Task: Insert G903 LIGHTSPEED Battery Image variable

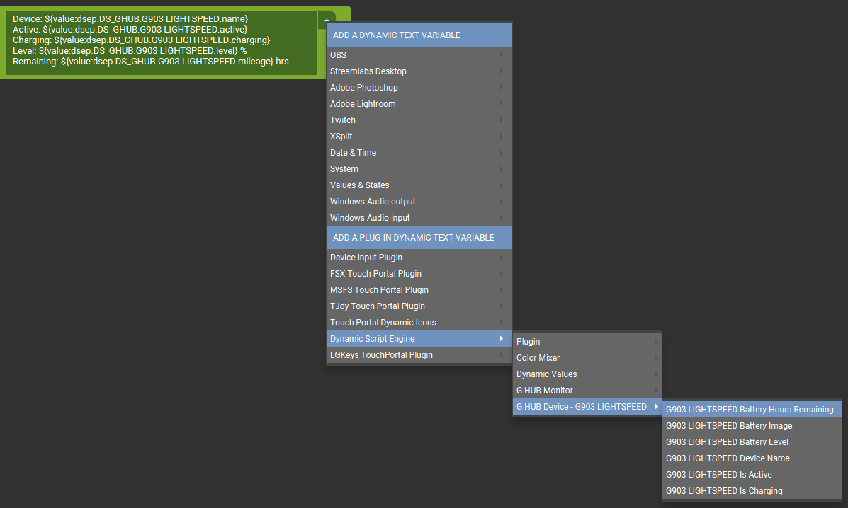Action: (x=752, y=426)
